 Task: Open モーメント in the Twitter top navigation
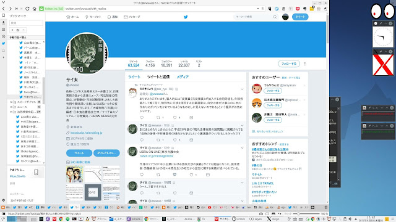(93, 17)
